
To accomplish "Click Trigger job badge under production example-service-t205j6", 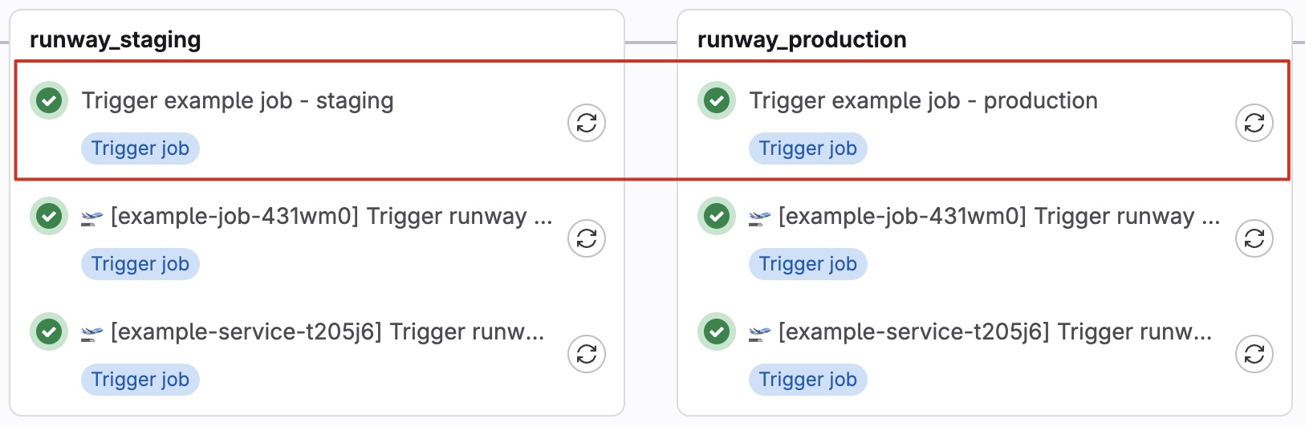I will [x=808, y=380].
